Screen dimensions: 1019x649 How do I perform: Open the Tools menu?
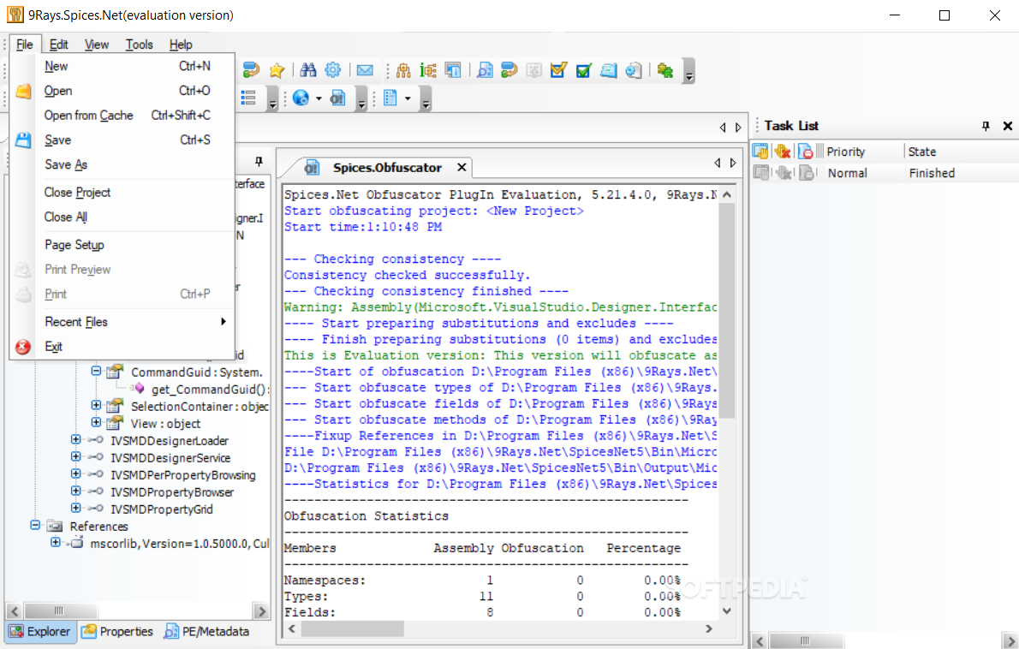[x=139, y=45]
